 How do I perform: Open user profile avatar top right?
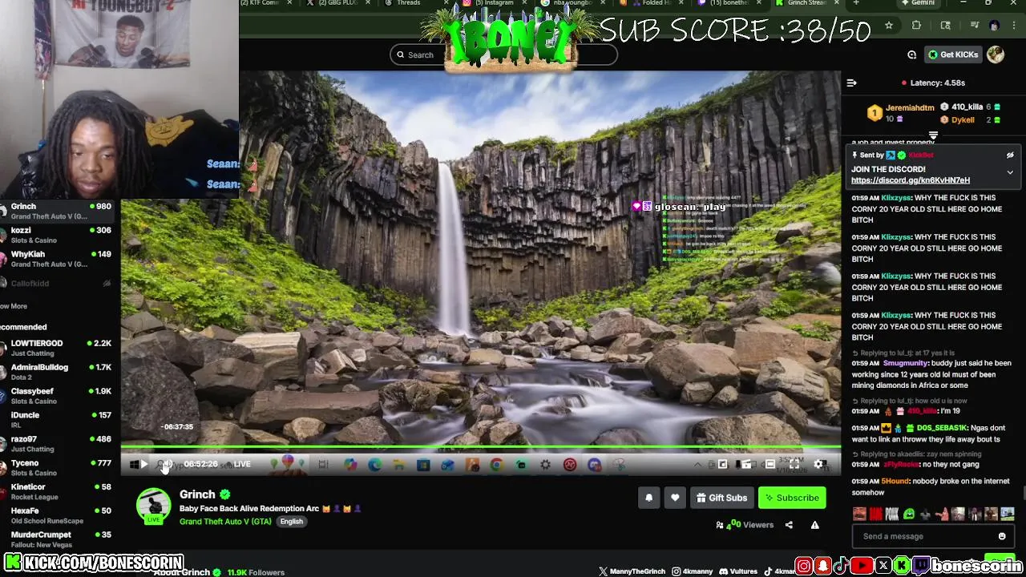click(996, 54)
